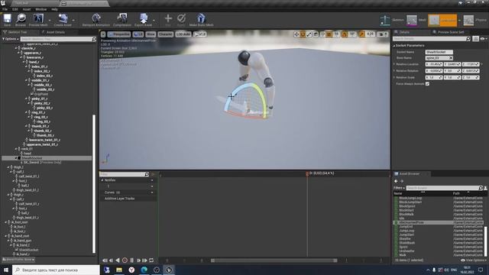Toggle the Force Always Animated checkbox
Screen dimensions: 489x275
click(x=427, y=84)
